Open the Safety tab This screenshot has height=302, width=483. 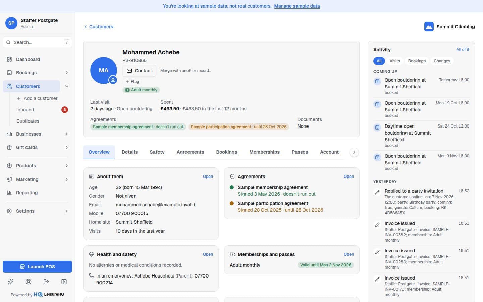click(x=157, y=152)
